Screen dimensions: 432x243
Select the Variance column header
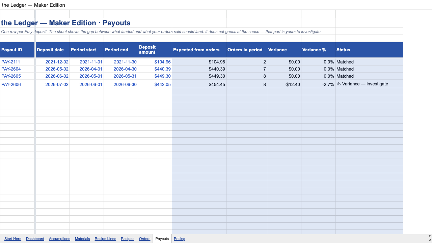click(x=284, y=50)
